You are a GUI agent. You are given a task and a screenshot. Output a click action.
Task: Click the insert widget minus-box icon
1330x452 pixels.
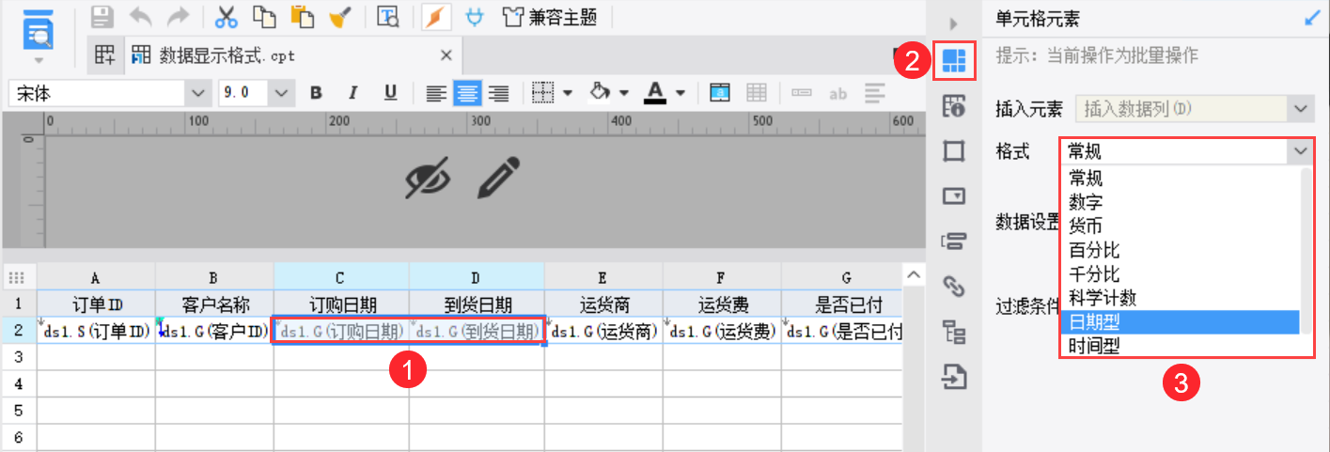point(801,93)
